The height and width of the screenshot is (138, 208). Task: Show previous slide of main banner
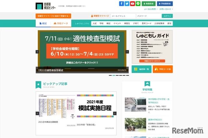tap(37, 52)
